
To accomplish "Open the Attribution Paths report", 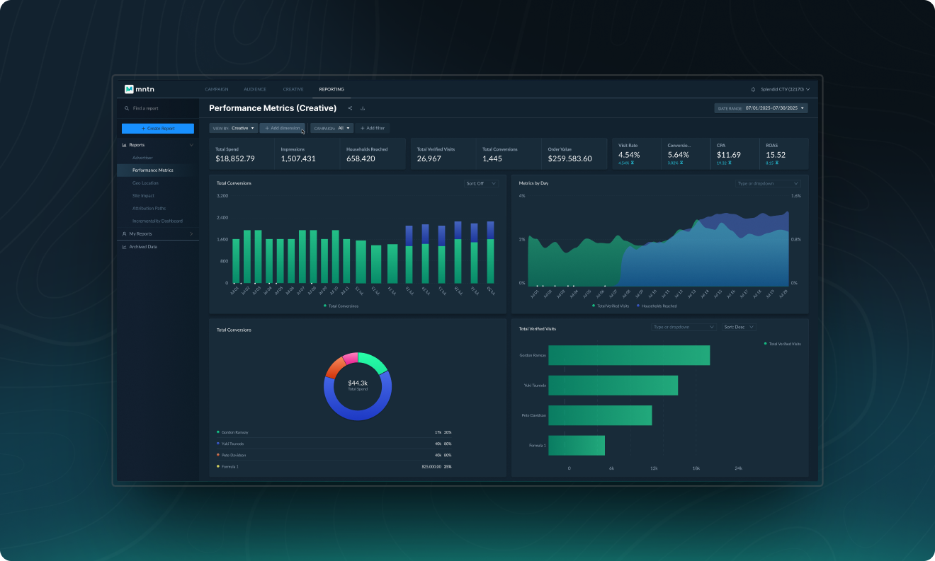I will pos(149,209).
